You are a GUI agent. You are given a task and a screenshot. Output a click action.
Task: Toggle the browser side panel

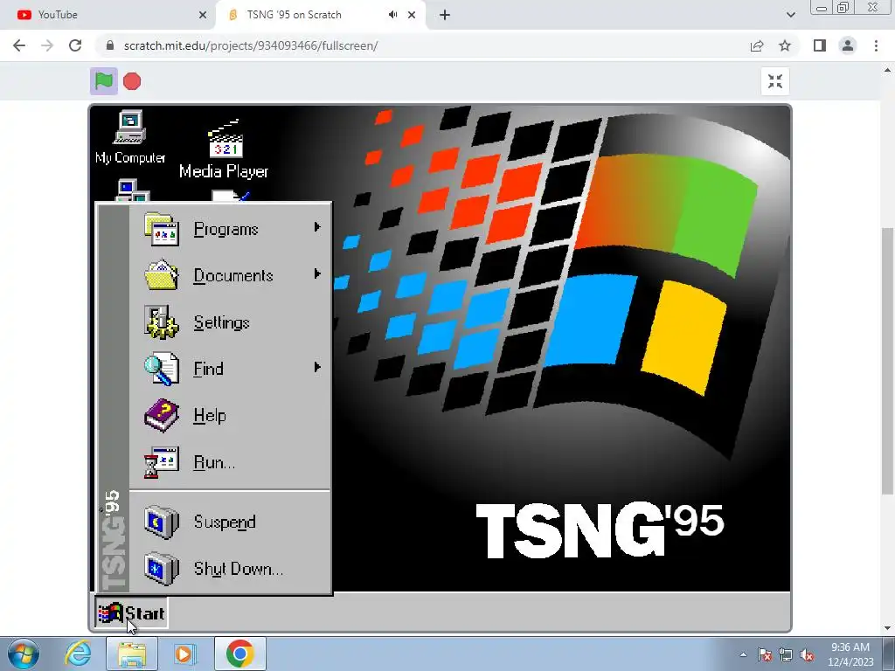(820, 45)
